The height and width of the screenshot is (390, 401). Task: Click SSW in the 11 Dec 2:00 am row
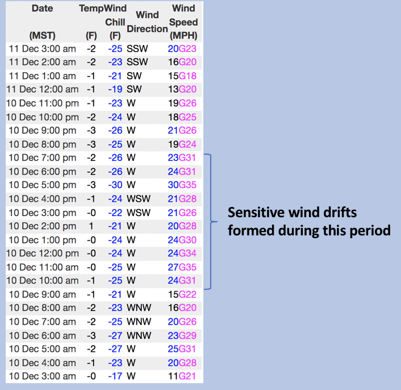click(137, 62)
